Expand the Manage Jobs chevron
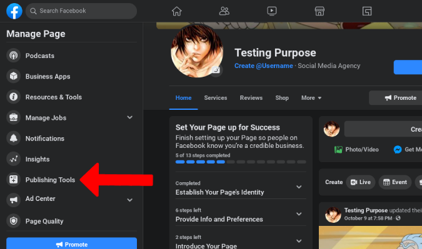 [129, 117]
